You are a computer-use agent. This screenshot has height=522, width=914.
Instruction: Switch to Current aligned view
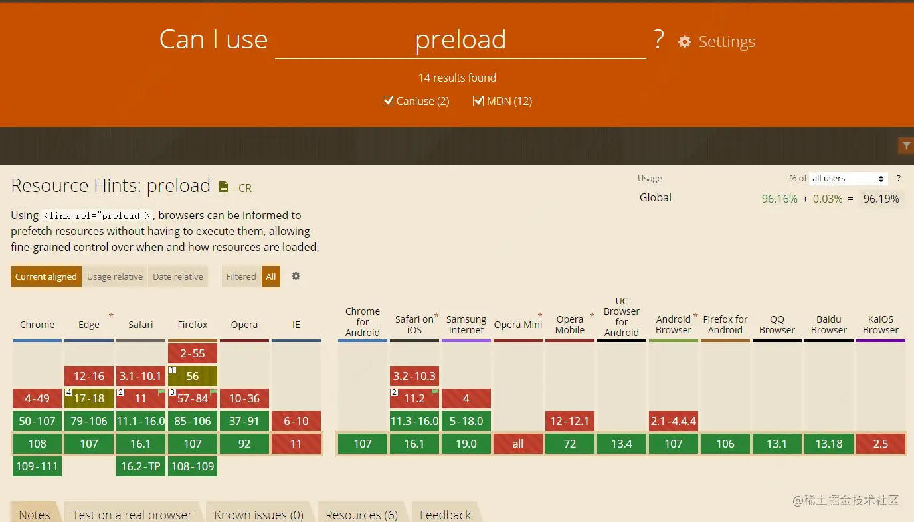(x=46, y=276)
